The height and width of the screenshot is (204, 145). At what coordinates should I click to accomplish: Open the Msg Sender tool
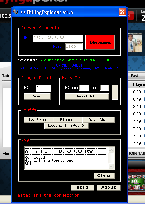(38, 120)
